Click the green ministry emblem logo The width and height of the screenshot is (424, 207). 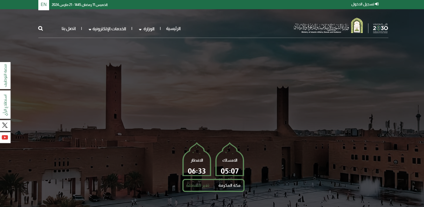point(357,26)
